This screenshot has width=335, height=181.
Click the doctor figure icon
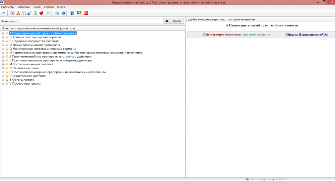pos(35,13)
